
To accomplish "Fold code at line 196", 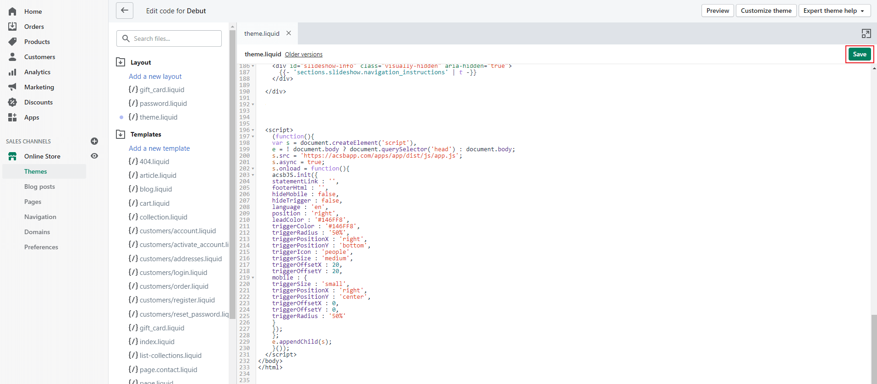I will 253,130.
